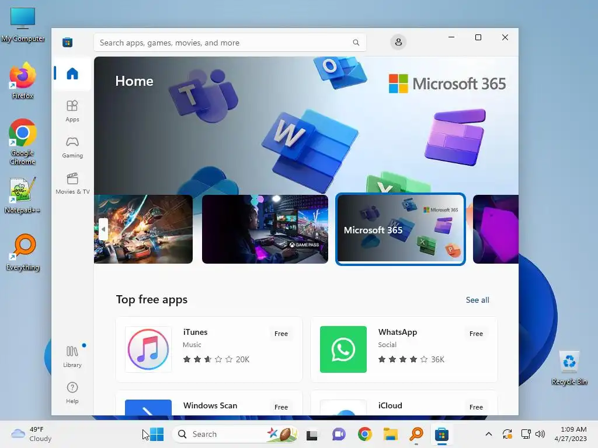
Task: Open Google Chrome desktop shortcut
Action: click(23, 142)
